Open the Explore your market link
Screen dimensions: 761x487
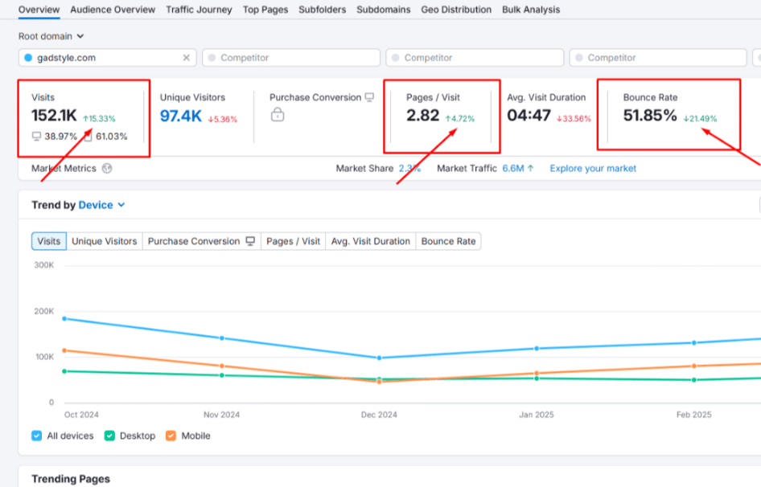point(592,169)
